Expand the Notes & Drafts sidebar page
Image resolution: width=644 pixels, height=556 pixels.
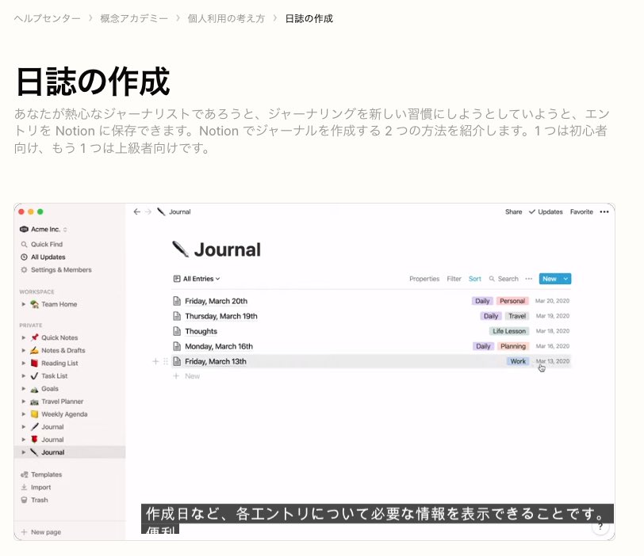pos(24,350)
